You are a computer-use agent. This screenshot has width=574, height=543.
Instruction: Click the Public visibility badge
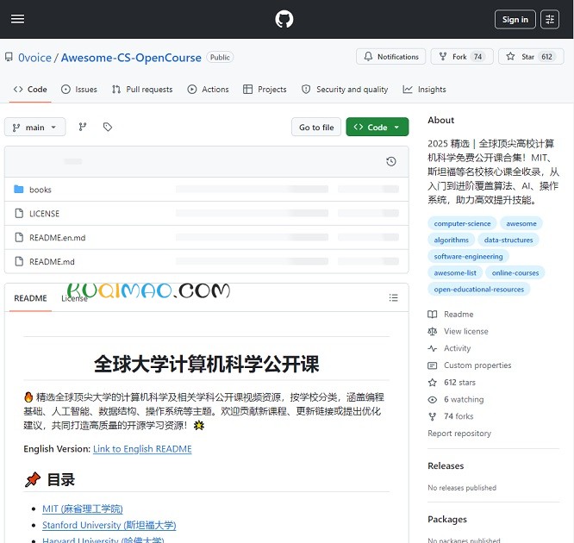pos(220,57)
